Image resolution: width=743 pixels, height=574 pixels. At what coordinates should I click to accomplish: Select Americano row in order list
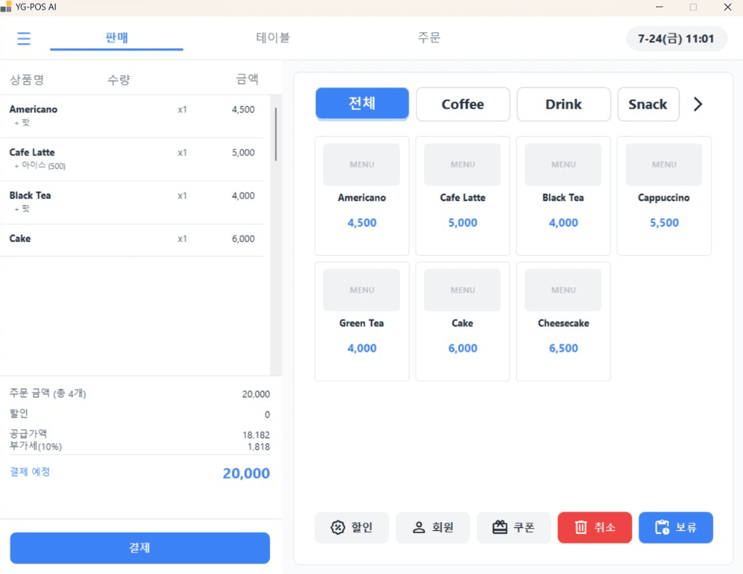132,116
